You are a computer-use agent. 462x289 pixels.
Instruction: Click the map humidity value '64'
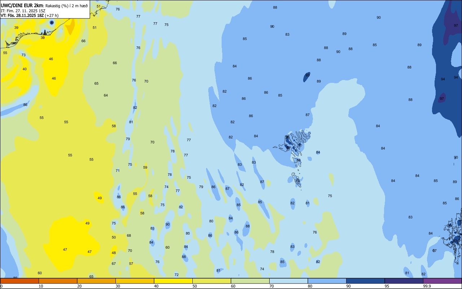[106, 95]
